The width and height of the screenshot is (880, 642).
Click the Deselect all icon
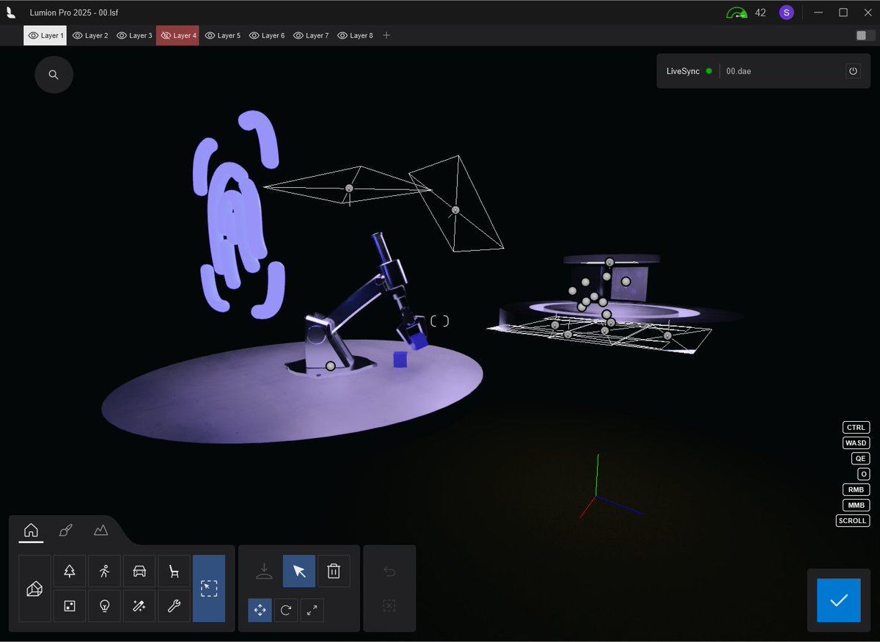[389, 605]
